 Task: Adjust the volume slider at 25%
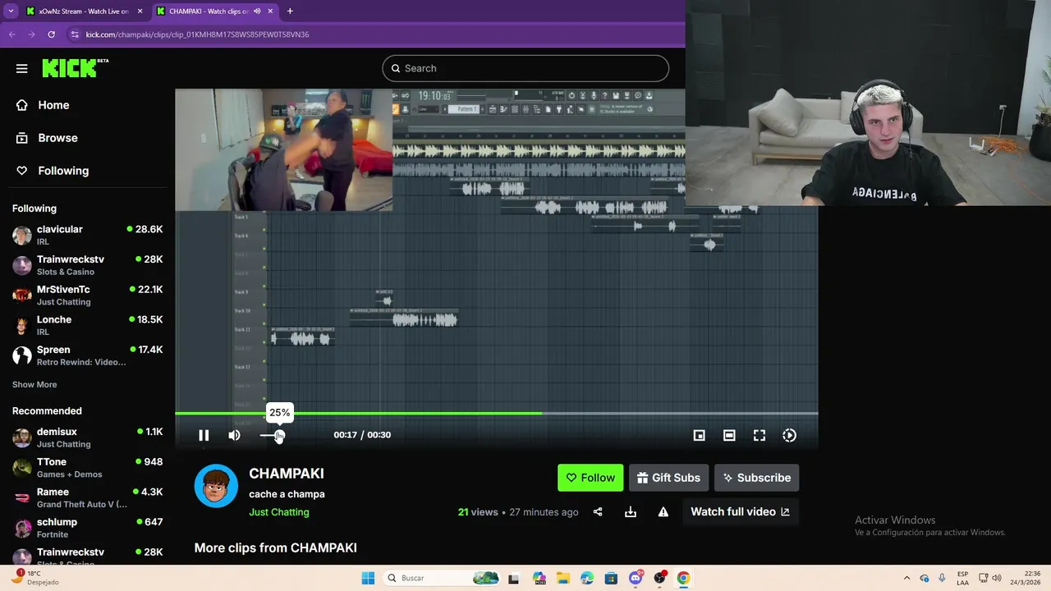[x=279, y=435]
